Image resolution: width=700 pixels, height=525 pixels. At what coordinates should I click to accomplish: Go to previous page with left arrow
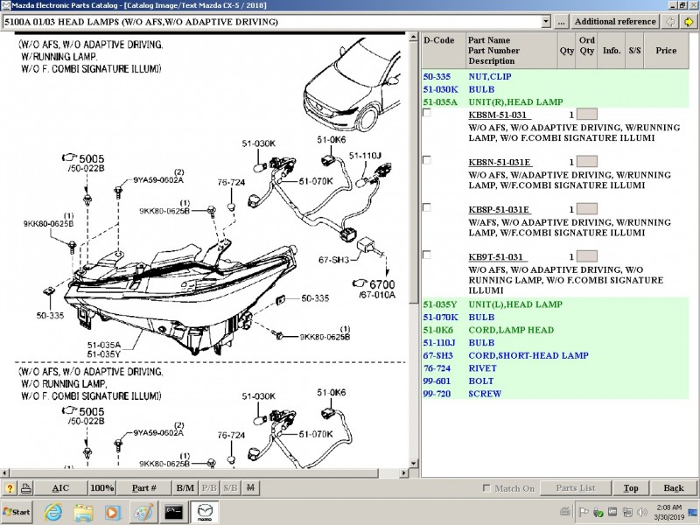tap(670, 21)
